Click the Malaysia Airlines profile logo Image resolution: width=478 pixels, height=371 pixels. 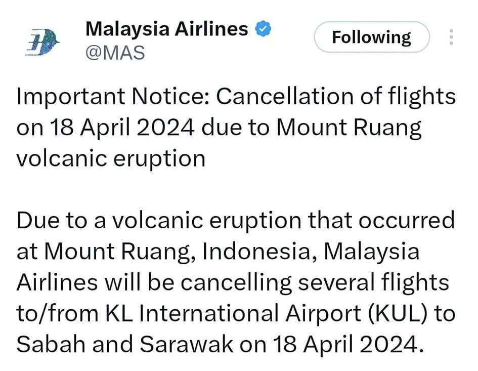42,41
